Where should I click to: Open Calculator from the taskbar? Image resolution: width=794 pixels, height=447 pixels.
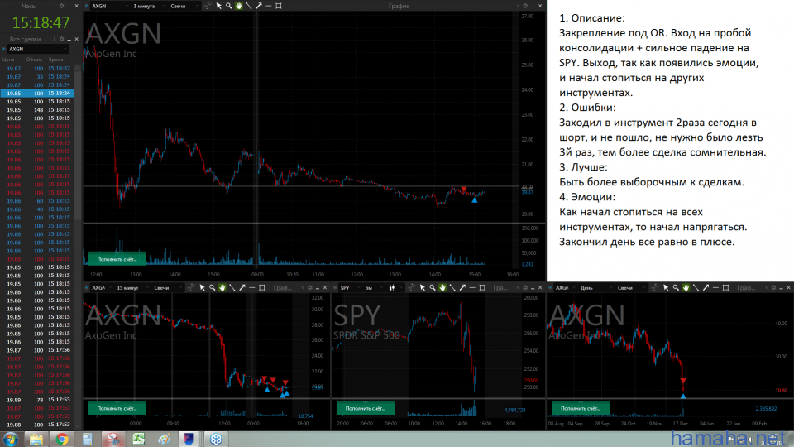coord(88,439)
